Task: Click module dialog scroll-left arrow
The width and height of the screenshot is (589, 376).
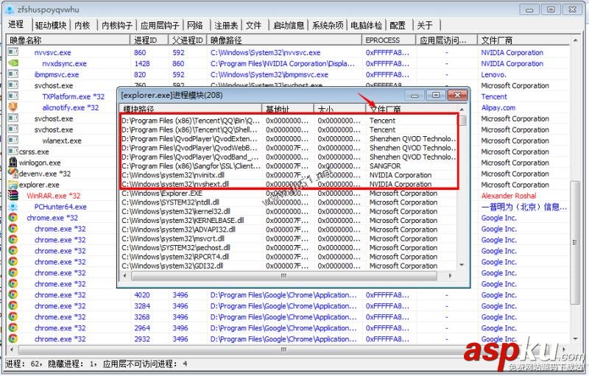Action: 125,276
